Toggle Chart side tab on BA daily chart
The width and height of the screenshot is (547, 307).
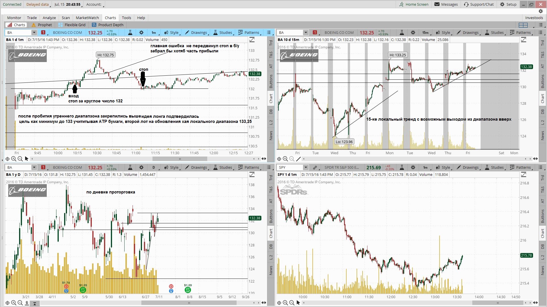(271, 233)
